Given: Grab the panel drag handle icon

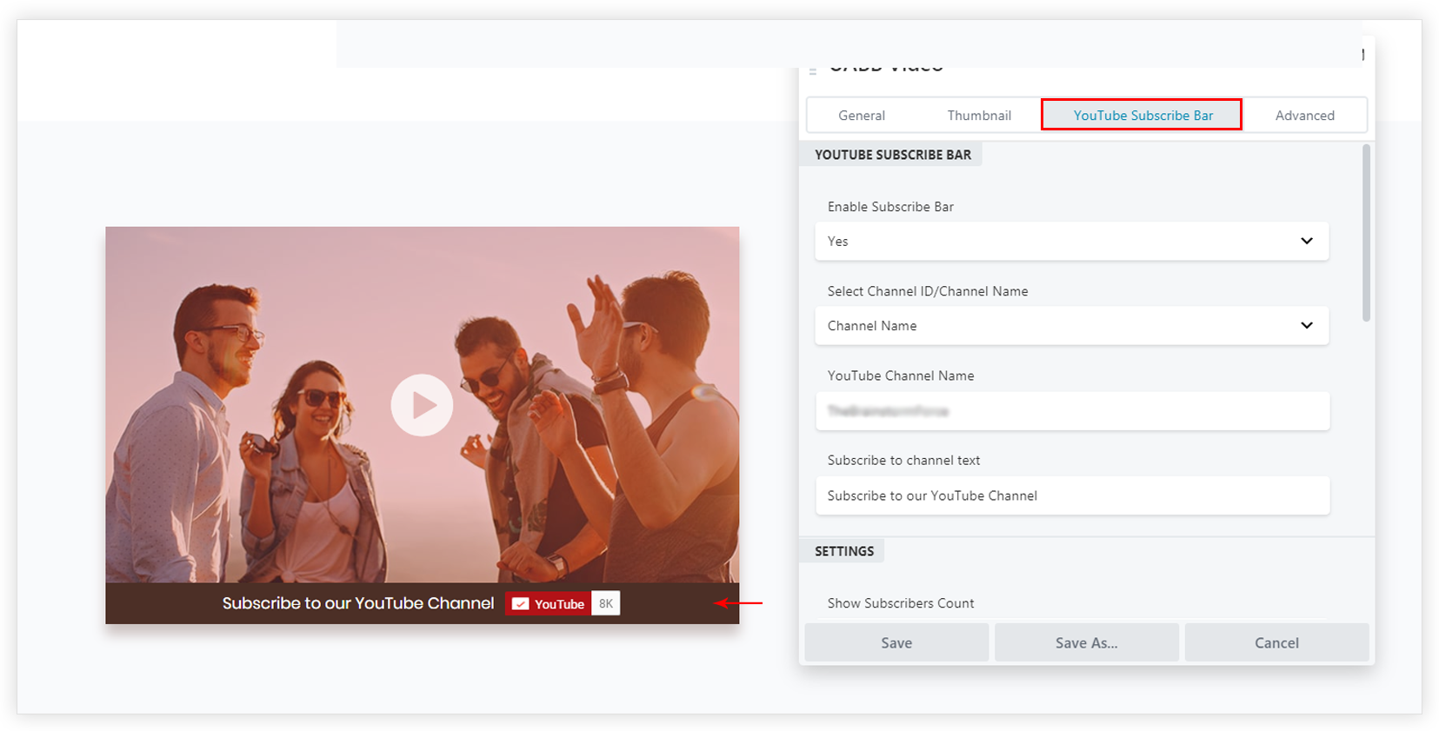Looking at the screenshot, I should [x=813, y=70].
